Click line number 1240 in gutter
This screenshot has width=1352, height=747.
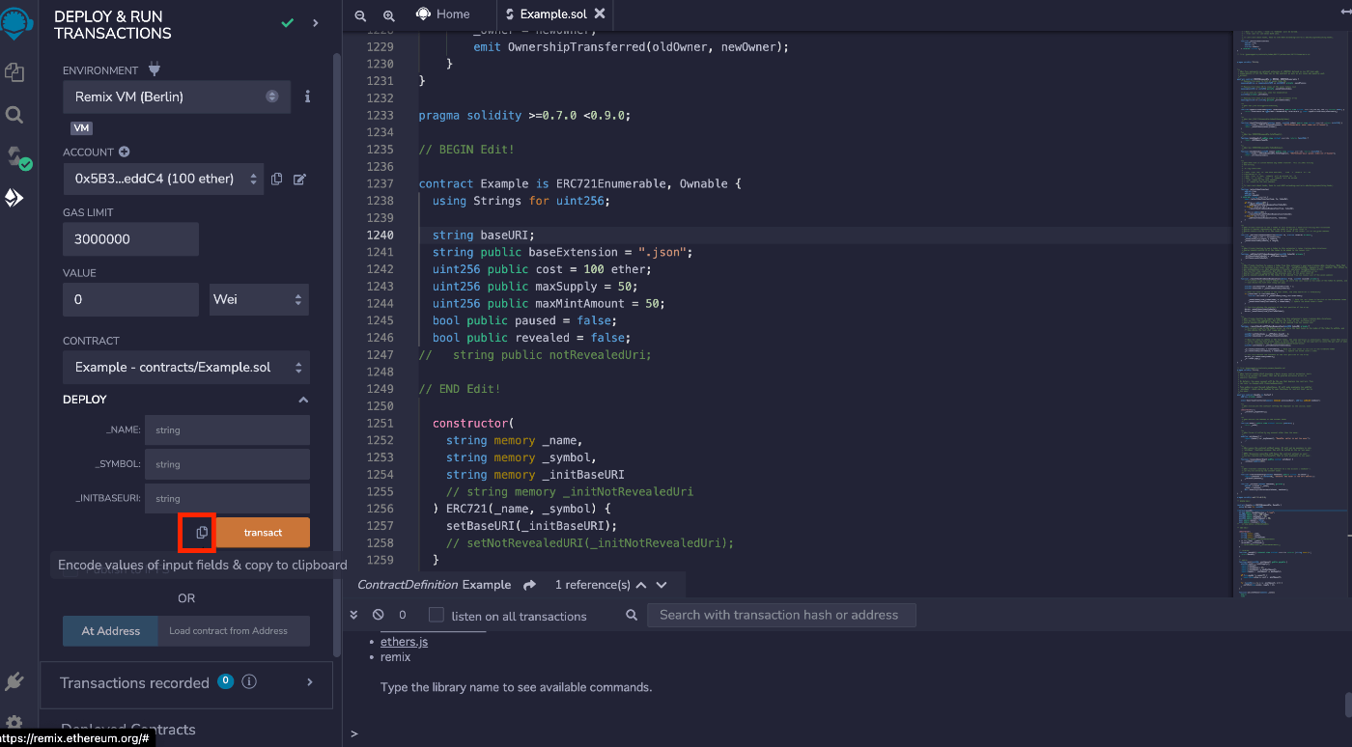coord(379,235)
